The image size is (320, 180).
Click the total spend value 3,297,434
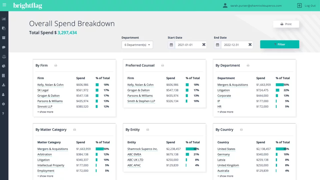point(67,33)
